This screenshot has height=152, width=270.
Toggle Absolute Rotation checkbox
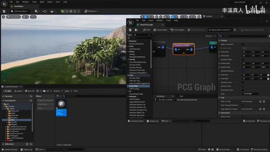coord(243,71)
